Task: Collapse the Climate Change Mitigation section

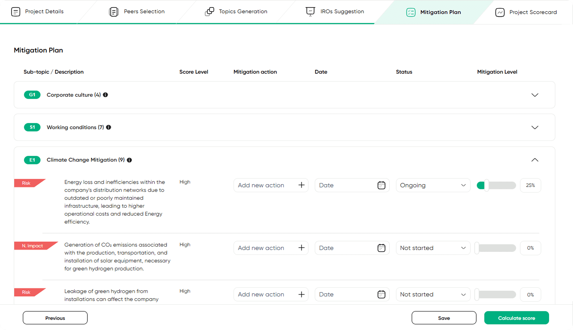Action: (535, 160)
